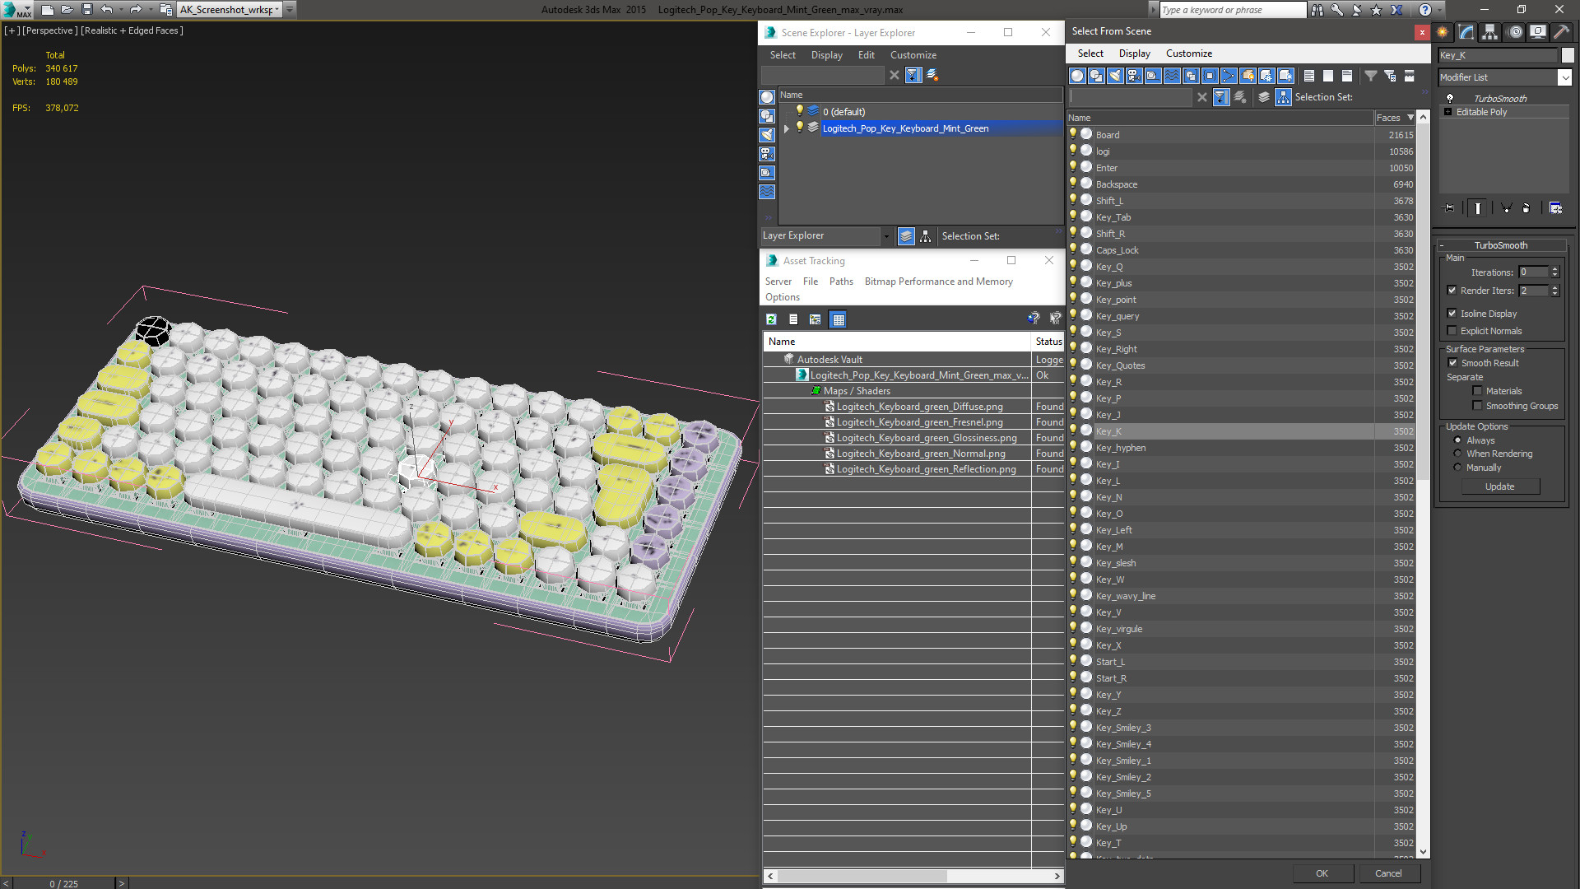
Task: Open Display menu in Select From Scene
Action: point(1134,54)
